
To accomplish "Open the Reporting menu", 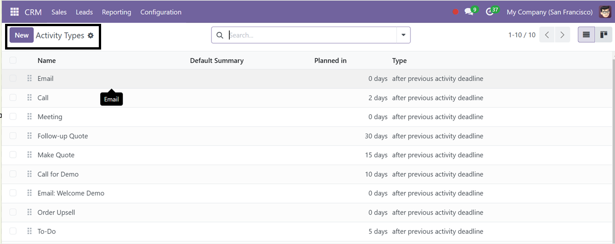I will pos(116,12).
